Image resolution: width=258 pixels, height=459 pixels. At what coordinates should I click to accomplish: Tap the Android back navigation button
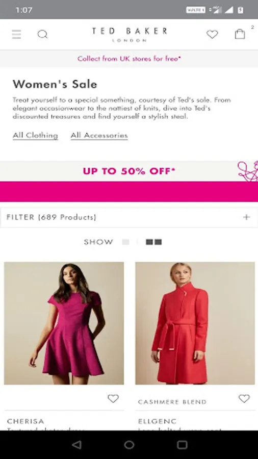(x=76, y=445)
